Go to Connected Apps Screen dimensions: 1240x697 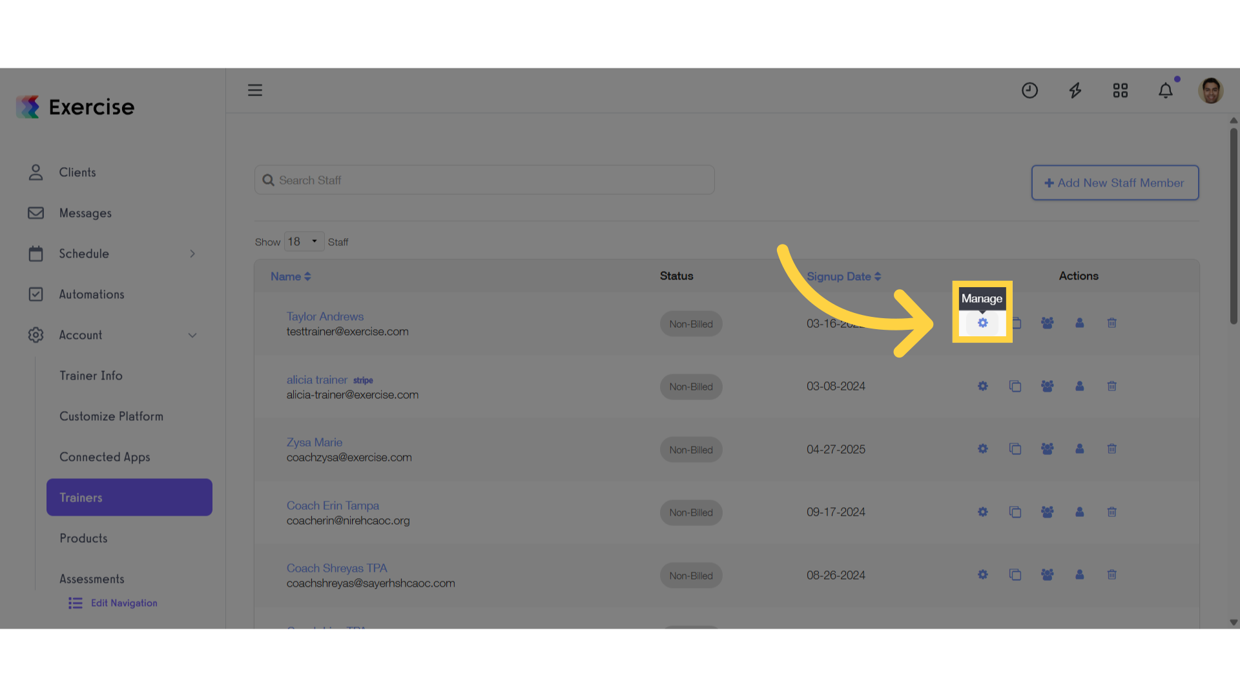(105, 457)
